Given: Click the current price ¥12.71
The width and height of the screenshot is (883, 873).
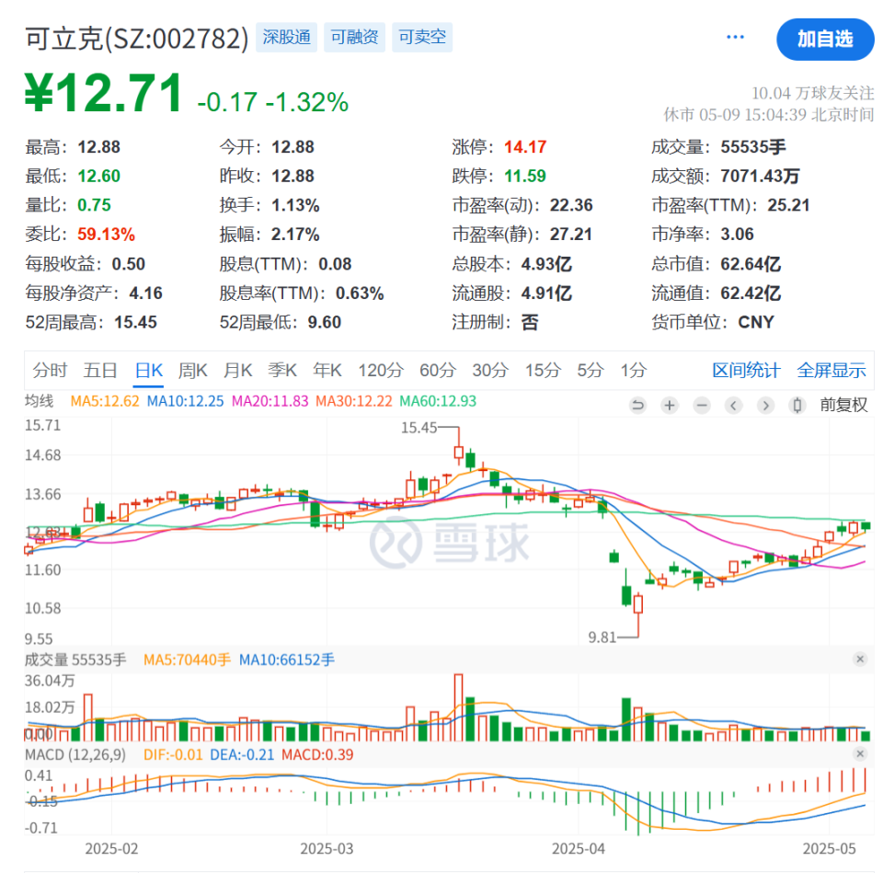Looking at the screenshot, I should pyautogui.click(x=104, y=93).
